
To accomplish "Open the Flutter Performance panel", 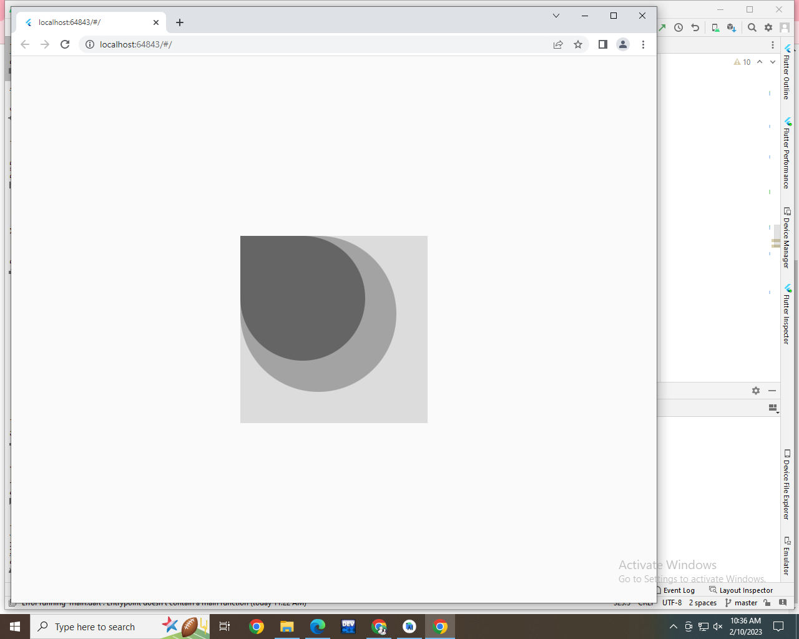I will (x=788, y=153).
